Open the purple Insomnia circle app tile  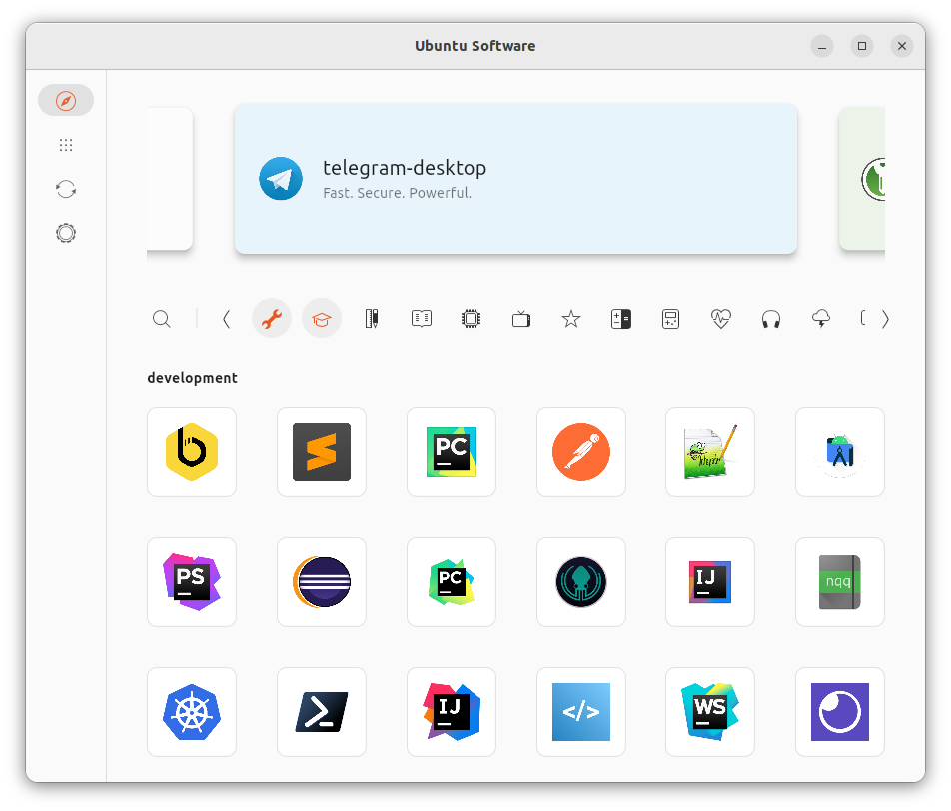(x=840, y=712)
